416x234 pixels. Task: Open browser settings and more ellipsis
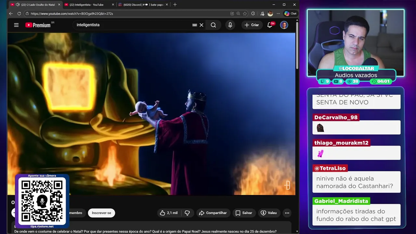coord(278,14)
